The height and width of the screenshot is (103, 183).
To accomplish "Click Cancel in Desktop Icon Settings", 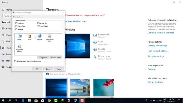I will (x=48, y=69).
